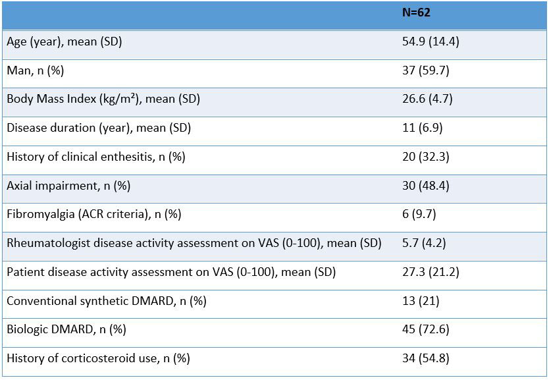
Task: Select the Disease duration row label
Action: click(99, 128)
